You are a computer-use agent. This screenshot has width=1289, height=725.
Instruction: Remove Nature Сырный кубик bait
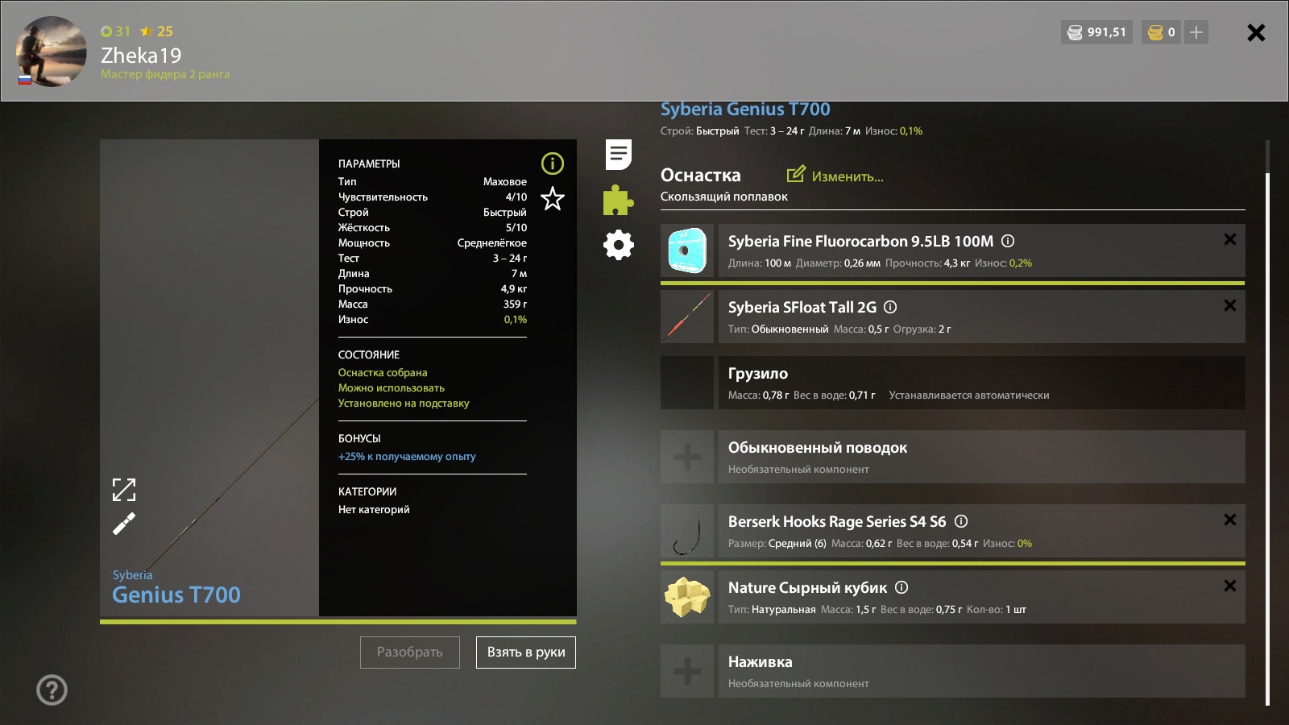[1230, 586]
